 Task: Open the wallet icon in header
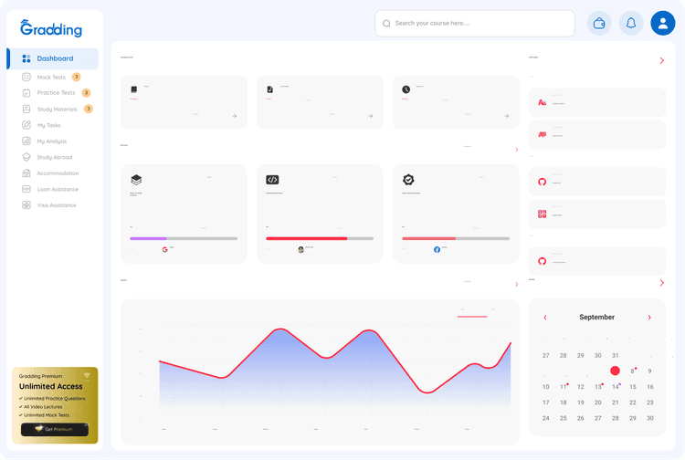point(599,23)
